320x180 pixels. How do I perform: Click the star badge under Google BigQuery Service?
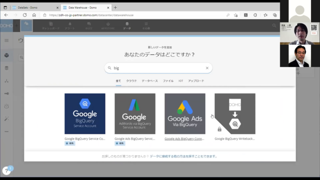point(70,143)
